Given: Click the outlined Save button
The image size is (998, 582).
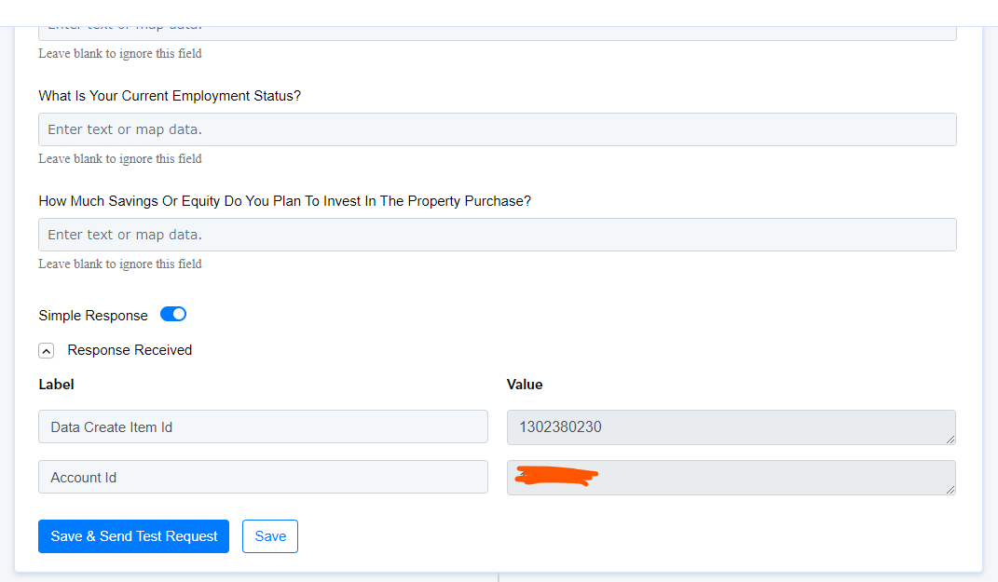Looking at the screenshot, I should coord(270,536).
